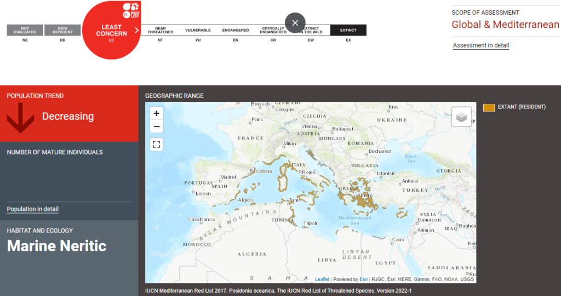This screenshot has height=296, width=561.
Task: Open the Esri attribution link
Action: (364, 279)
